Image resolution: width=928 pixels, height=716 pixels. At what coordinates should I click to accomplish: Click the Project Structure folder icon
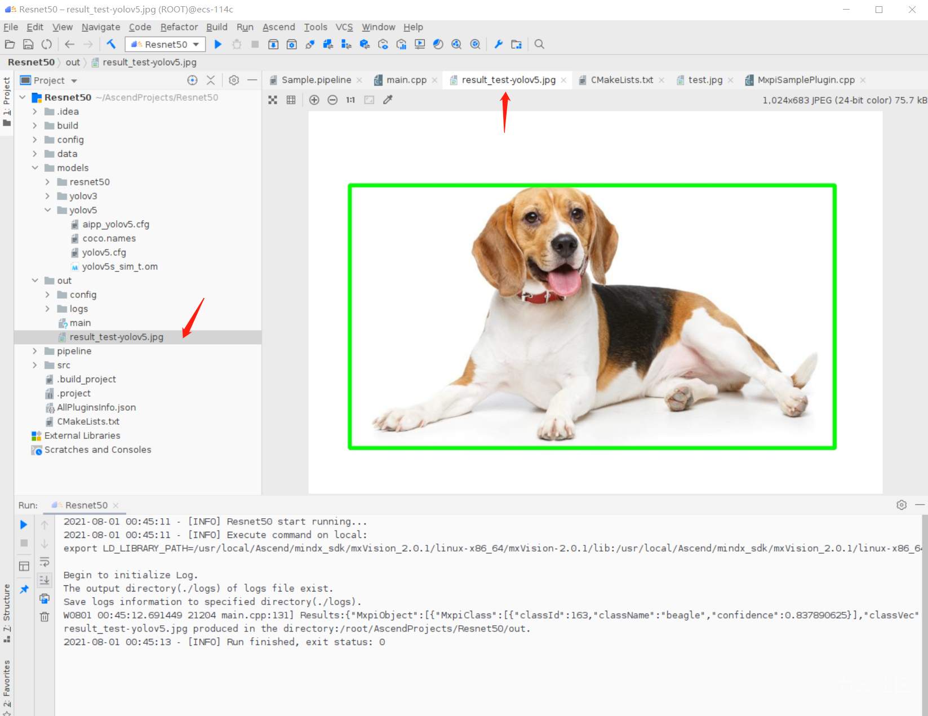516,44
